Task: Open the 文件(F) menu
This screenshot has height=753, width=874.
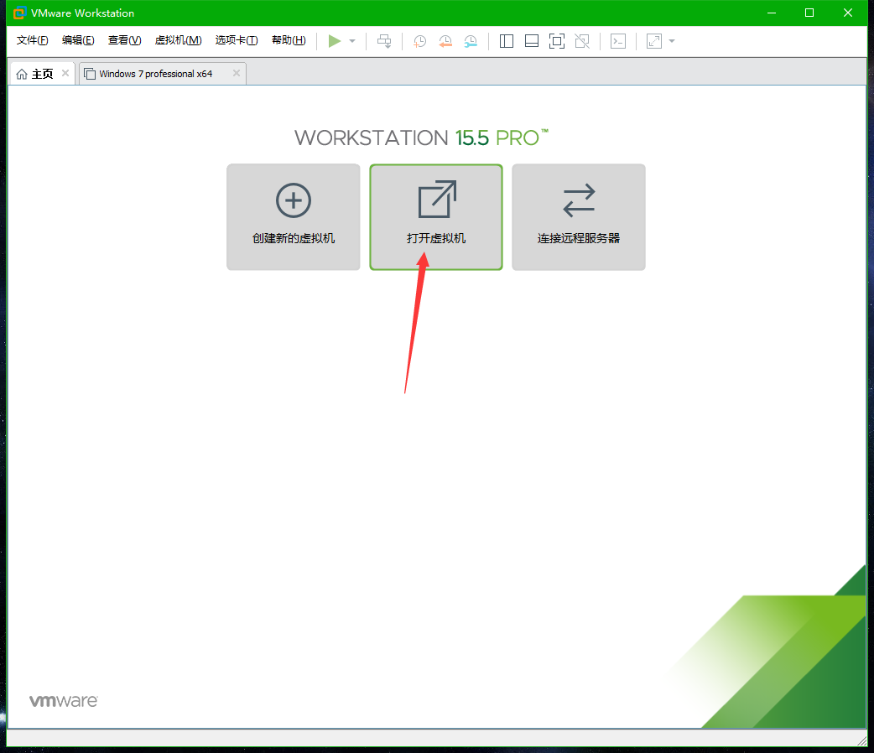Action: pos(33,40)
